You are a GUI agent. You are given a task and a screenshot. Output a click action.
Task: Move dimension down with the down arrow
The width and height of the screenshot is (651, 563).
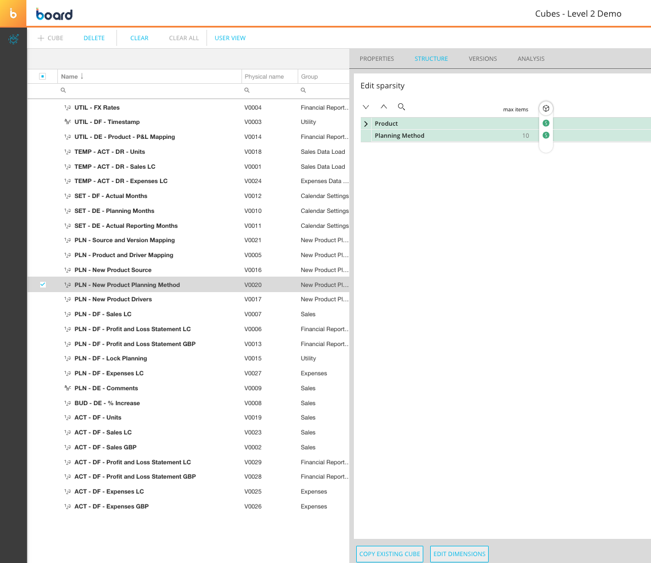tap(366, 107)
